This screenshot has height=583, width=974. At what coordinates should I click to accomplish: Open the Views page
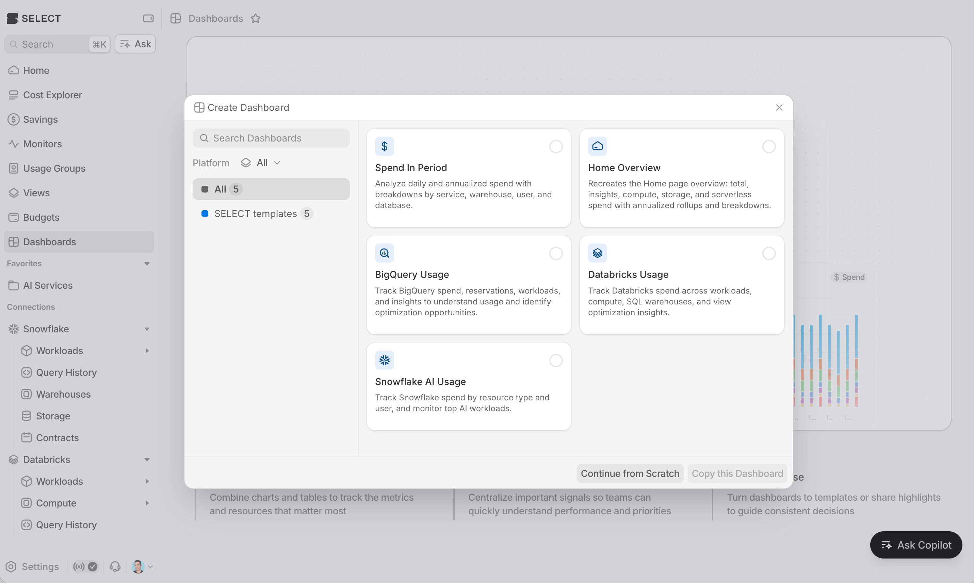tap(79, 193)
